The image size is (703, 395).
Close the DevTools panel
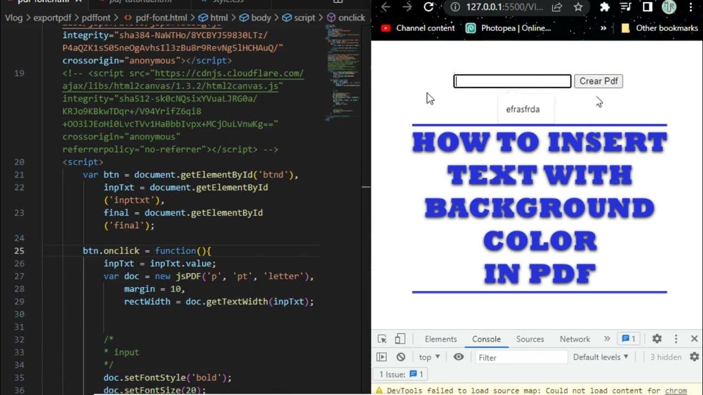click(x=694, y=339)
